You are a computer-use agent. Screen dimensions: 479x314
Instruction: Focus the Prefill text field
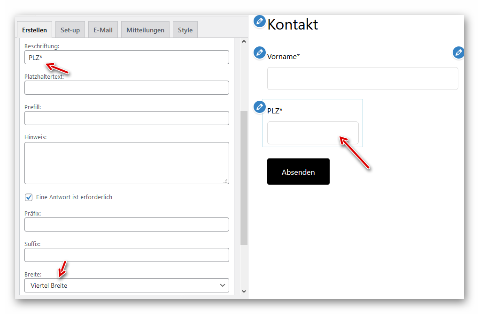pyautogui.click(x=127, y=118)
